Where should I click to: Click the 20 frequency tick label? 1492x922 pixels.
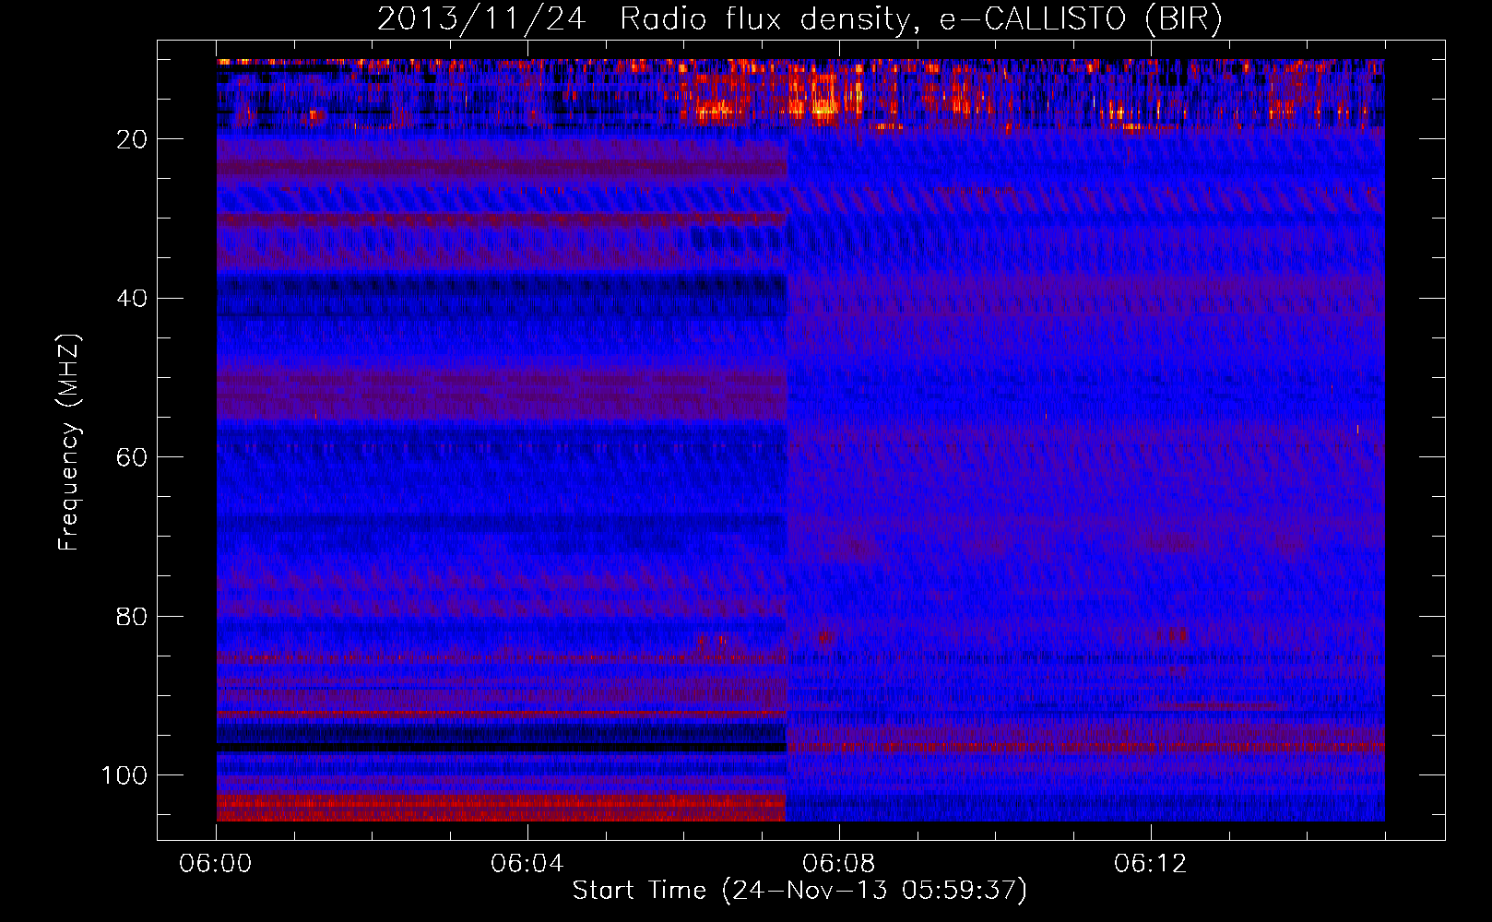click(133, 139)
